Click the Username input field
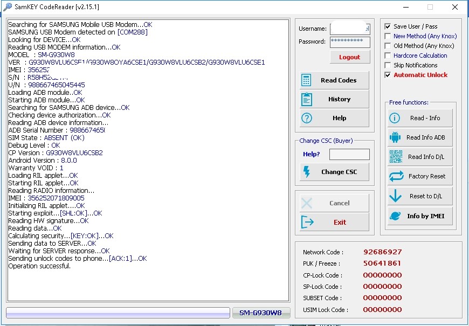The width and height of the screenshot is (469, 326). [350, 29]
